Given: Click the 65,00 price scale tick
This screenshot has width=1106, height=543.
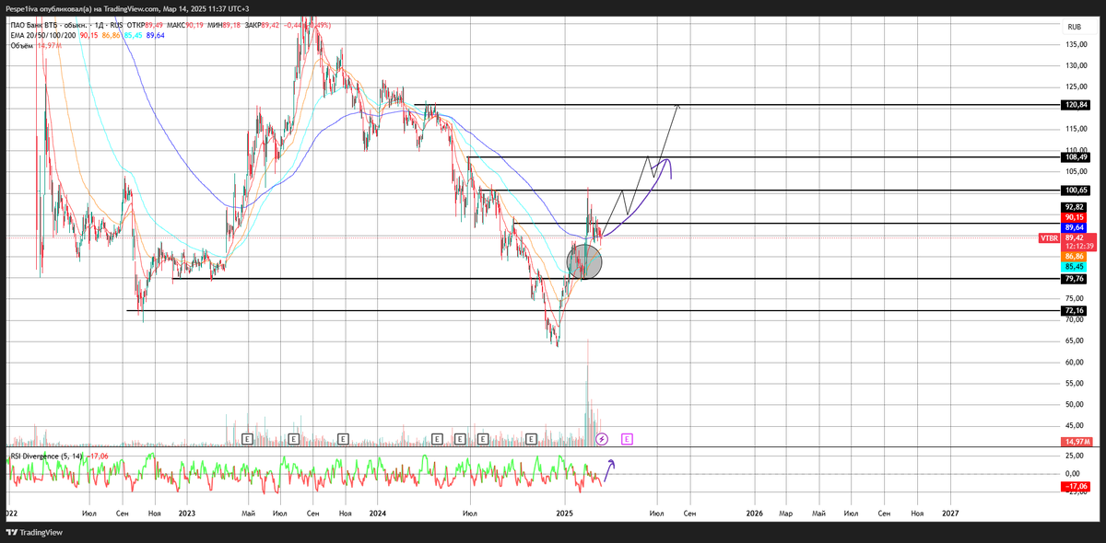Looking at the screenshot, I should tap(1075, 341).
